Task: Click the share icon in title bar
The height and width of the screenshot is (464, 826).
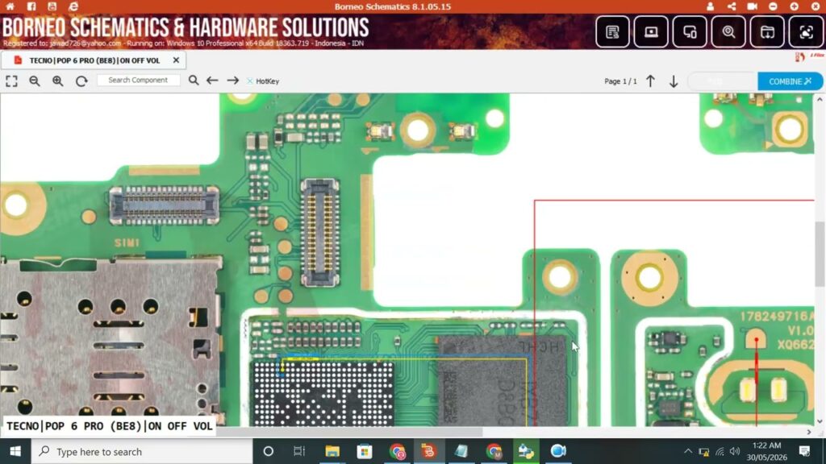Action: 732,6
